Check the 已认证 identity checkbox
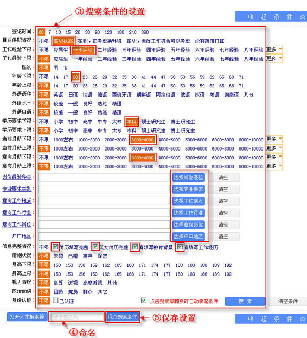307x338 pixels. point(55,301)
